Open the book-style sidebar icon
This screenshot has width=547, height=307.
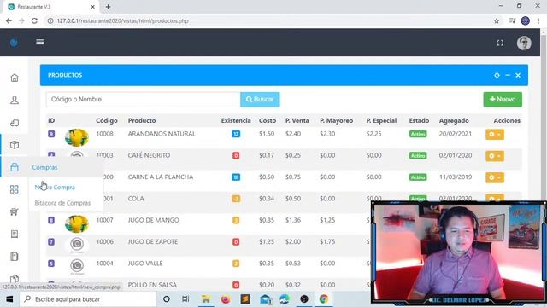pos(15,257)
